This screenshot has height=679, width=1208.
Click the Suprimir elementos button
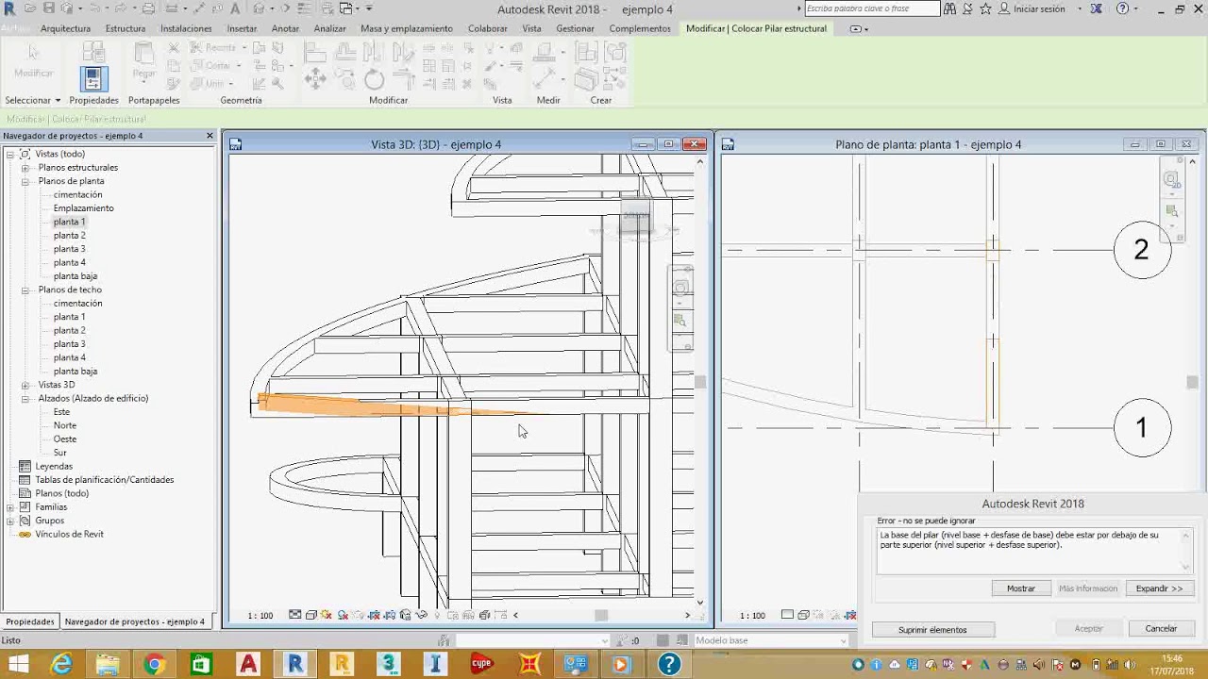tap(932, 629)
